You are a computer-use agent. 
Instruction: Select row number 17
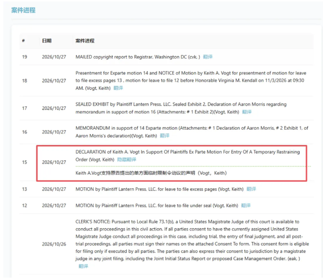pyautogui.click(x=24, y=108)
